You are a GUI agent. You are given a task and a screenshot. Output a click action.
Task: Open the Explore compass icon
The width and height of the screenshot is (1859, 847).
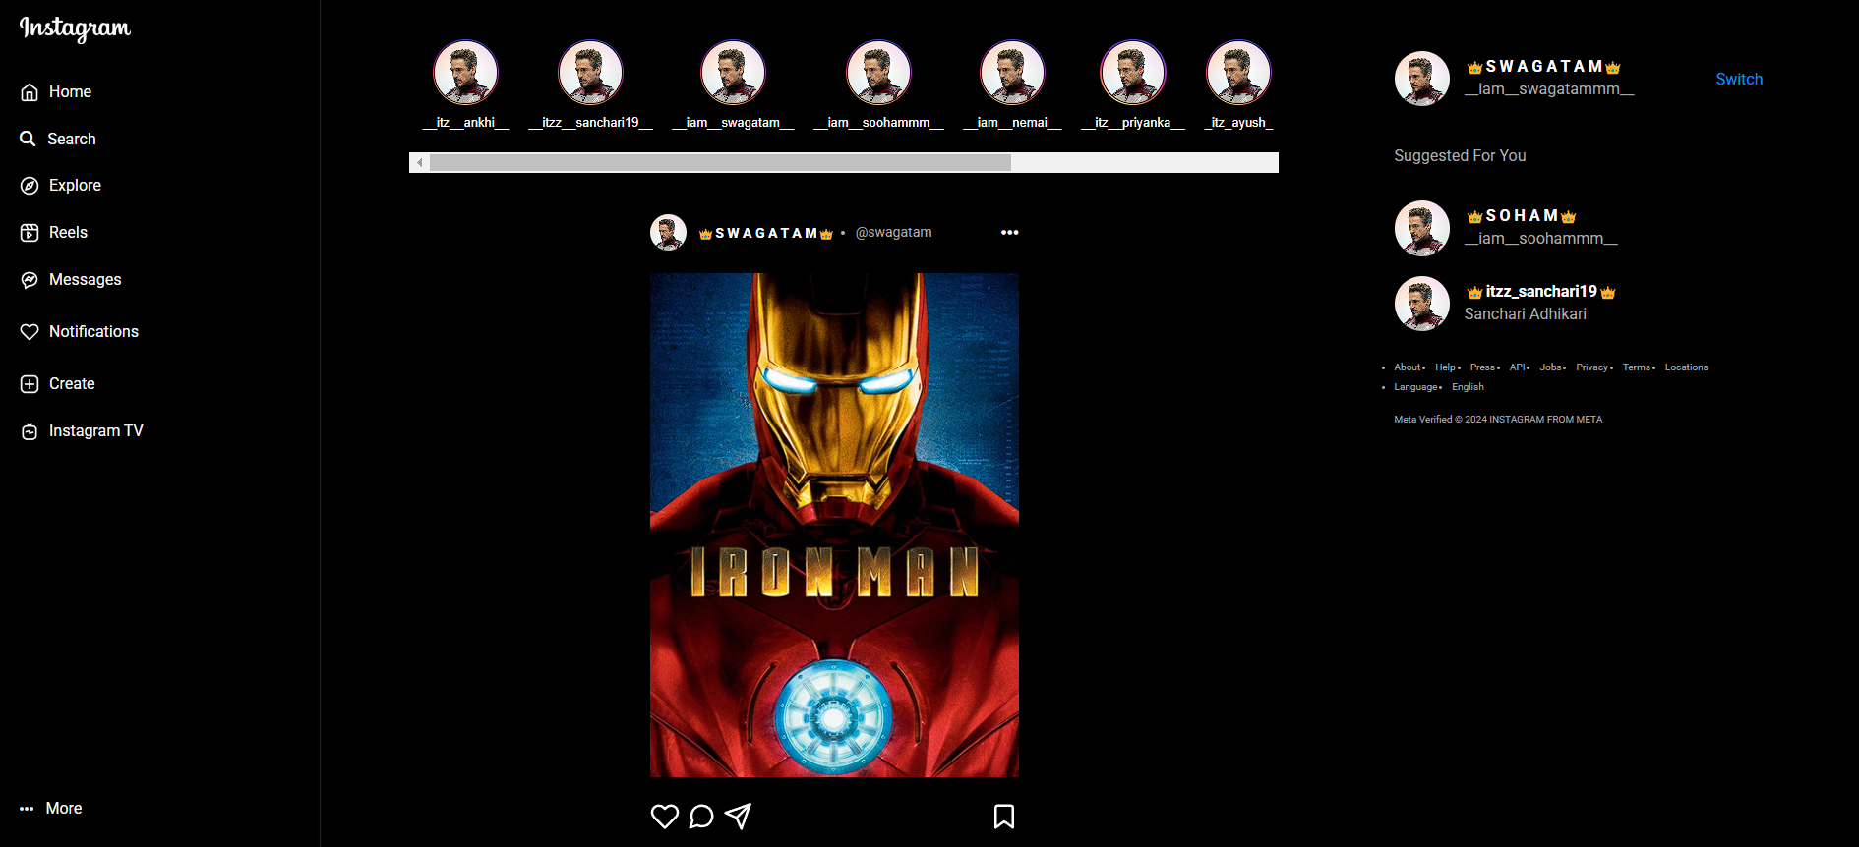coord(30,186)
